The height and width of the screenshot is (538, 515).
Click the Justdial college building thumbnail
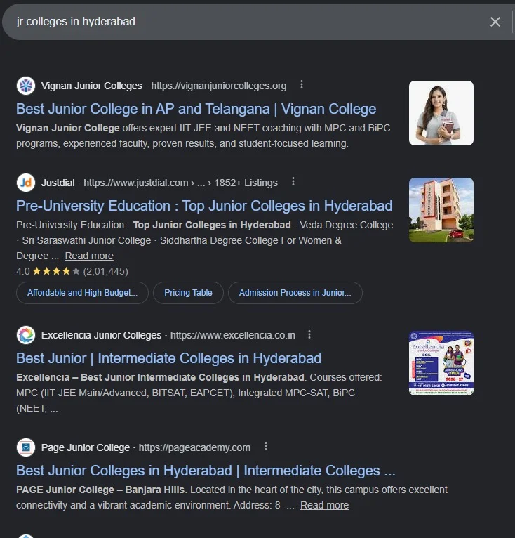[x=441, y=210]
